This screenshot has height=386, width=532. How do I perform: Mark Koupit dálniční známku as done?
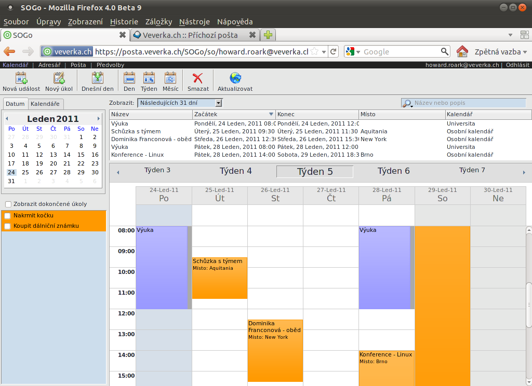pos(7,226)
